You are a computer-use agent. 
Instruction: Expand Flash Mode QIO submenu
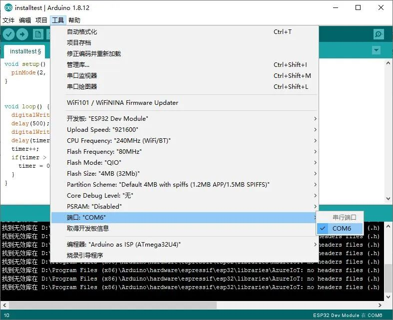(x=184, y=163)
